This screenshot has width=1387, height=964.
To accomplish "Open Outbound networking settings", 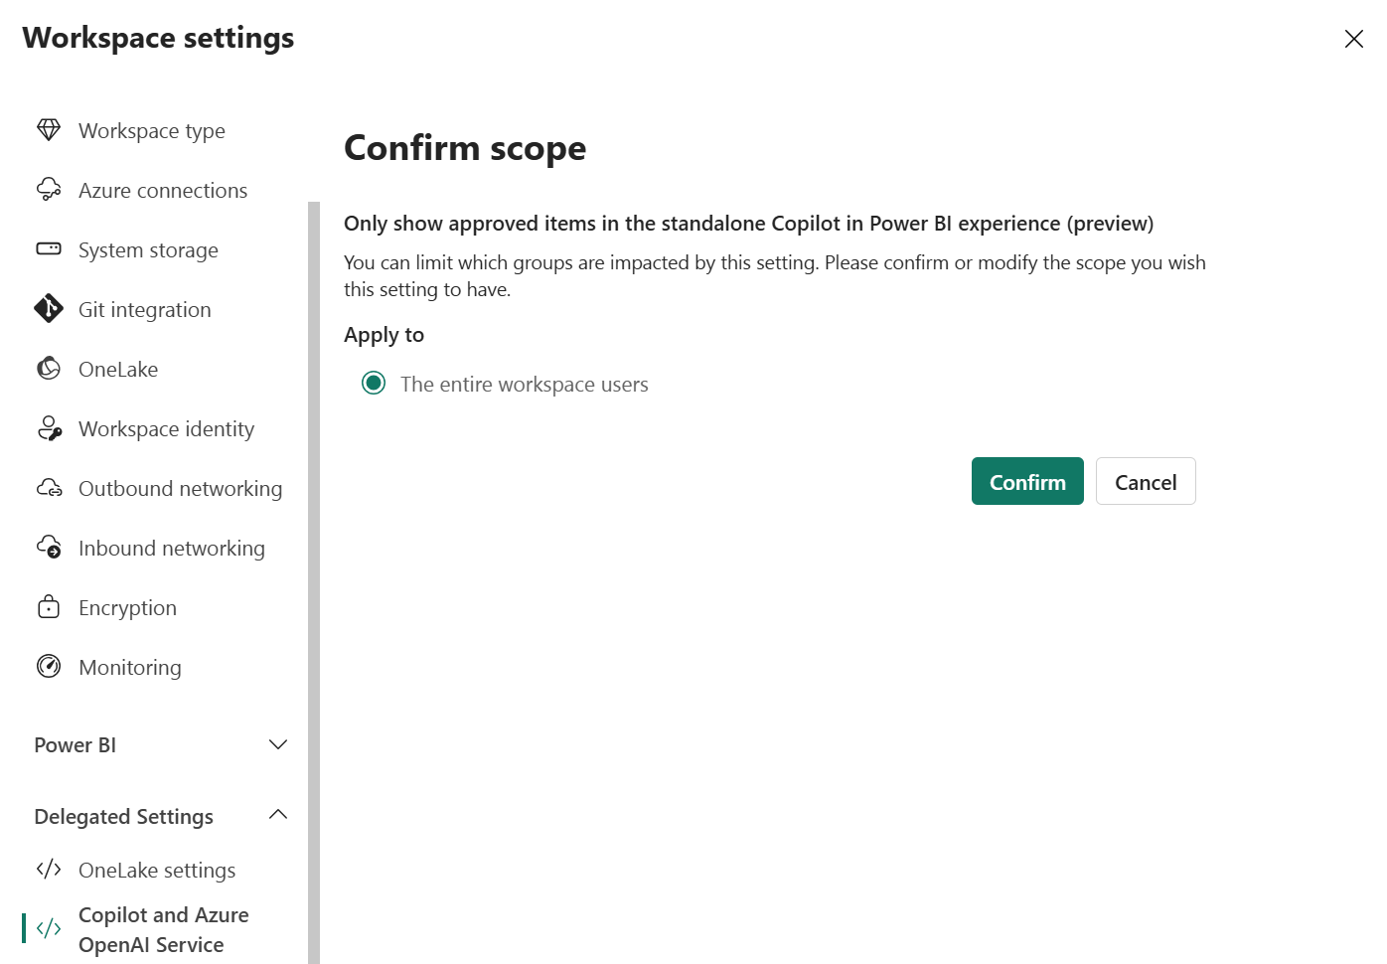I will pos(180,489).
